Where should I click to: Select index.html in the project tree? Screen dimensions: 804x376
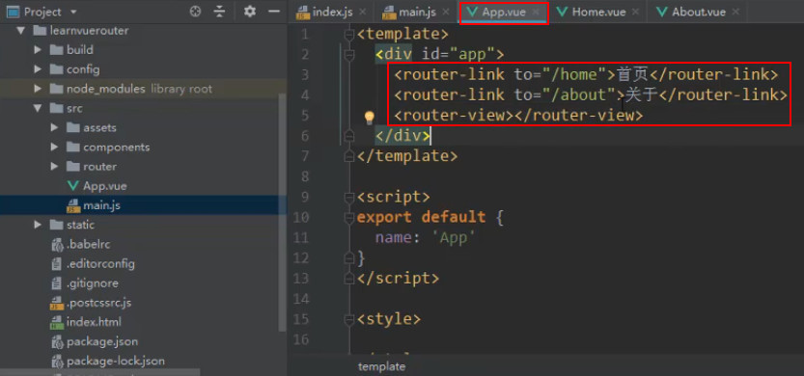[94, 322]
